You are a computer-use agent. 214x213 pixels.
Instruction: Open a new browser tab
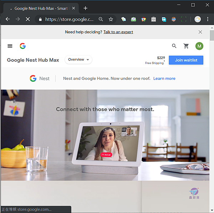coord(86,8)
